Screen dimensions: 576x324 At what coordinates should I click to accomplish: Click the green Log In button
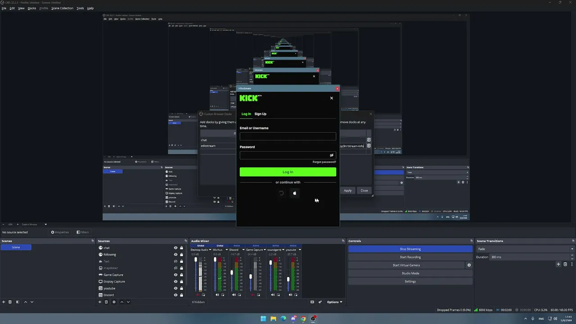point(288,172)
